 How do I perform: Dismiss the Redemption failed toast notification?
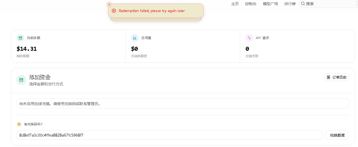coord(109,5)
